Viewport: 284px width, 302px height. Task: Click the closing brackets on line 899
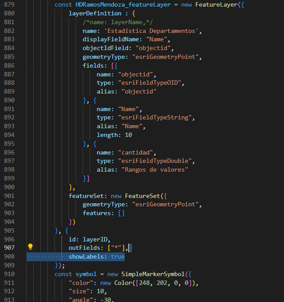pos(86,178)
